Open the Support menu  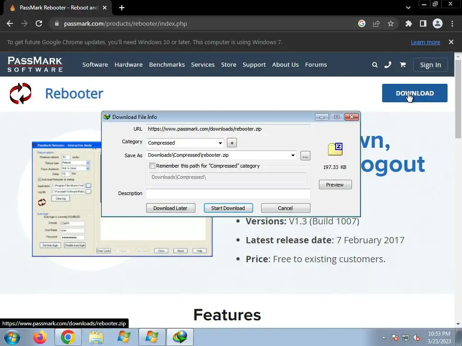(254, 64)
